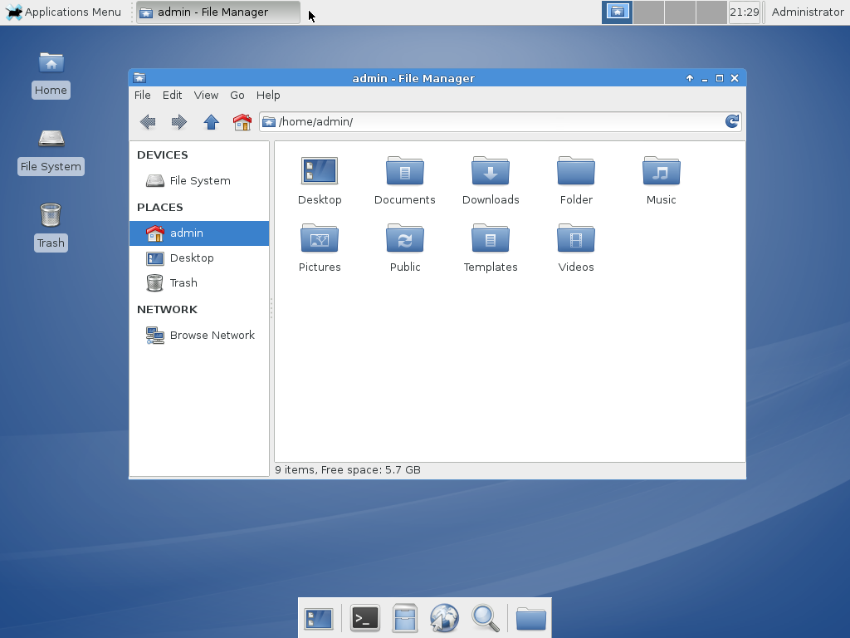Viewport: 850px width, 638px height.
Task: Go to home directory with the house toolbar icon
Action: click(241, 122)
